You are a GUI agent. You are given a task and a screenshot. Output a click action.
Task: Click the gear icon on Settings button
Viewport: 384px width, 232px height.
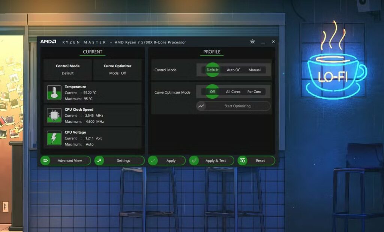[x=99, y=161]
